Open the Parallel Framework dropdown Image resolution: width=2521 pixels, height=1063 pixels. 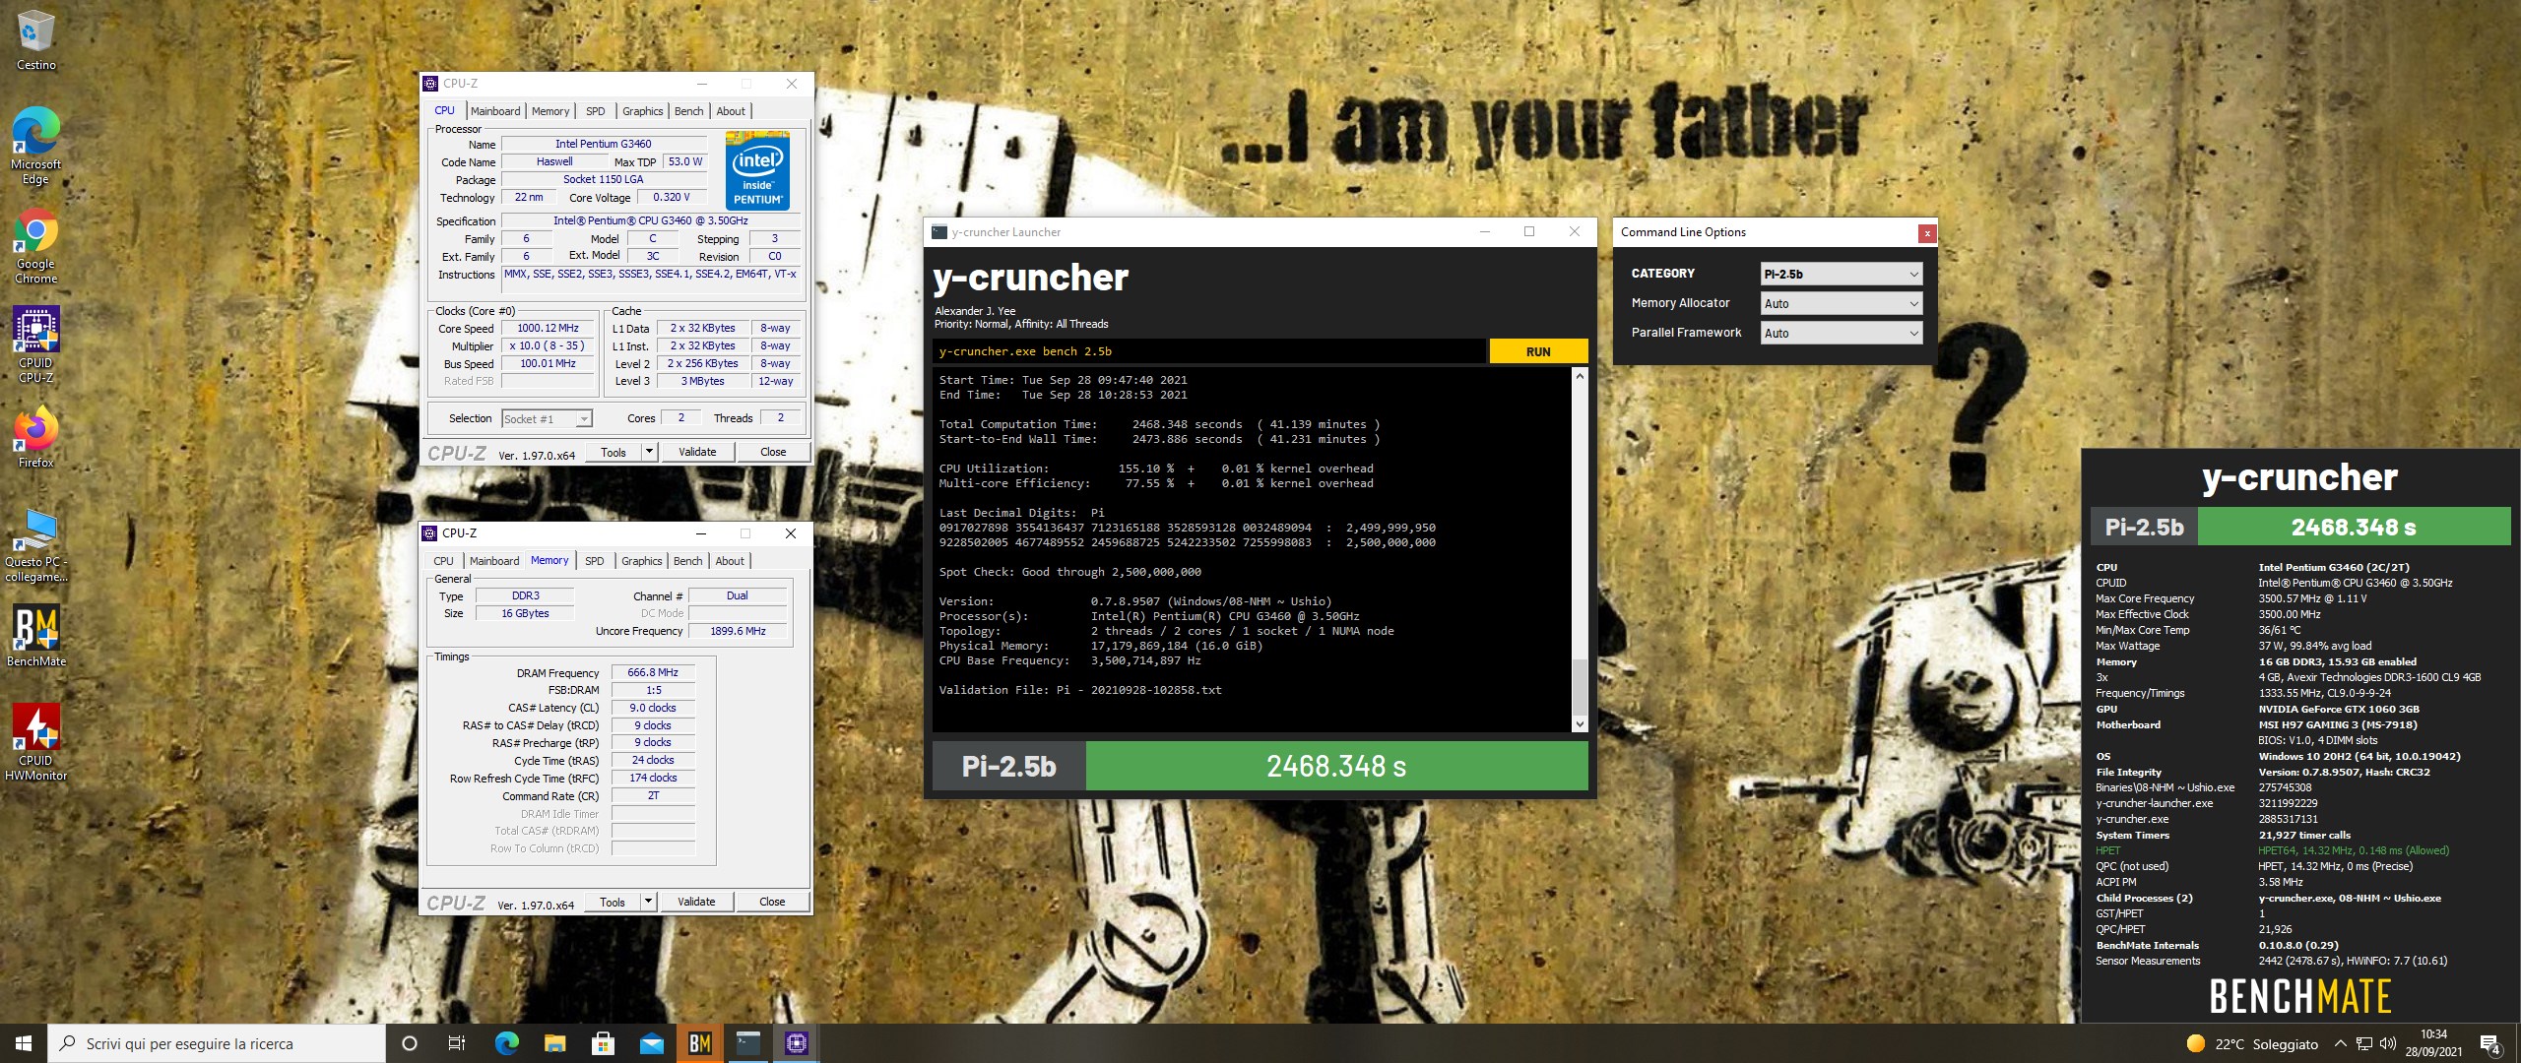(1842, 333)
